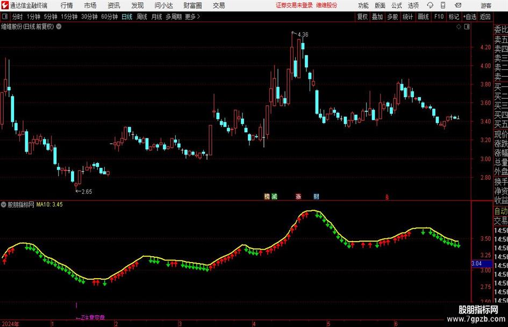Click the 多股 multi-stock button
The width and height of the screenshot is (508, 327).
point(392,17)
